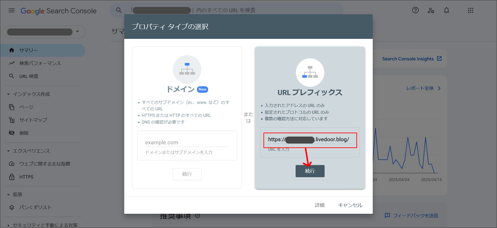Click the domain input field example.com
The height and width of the screenshot is (228, 497).
(187, 142)
